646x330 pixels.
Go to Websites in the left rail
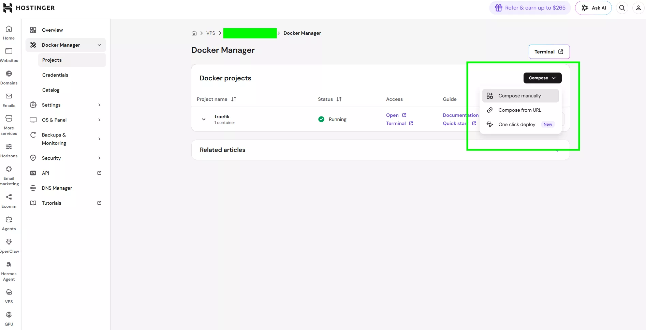pyautogui.click(x=9, y=55)
